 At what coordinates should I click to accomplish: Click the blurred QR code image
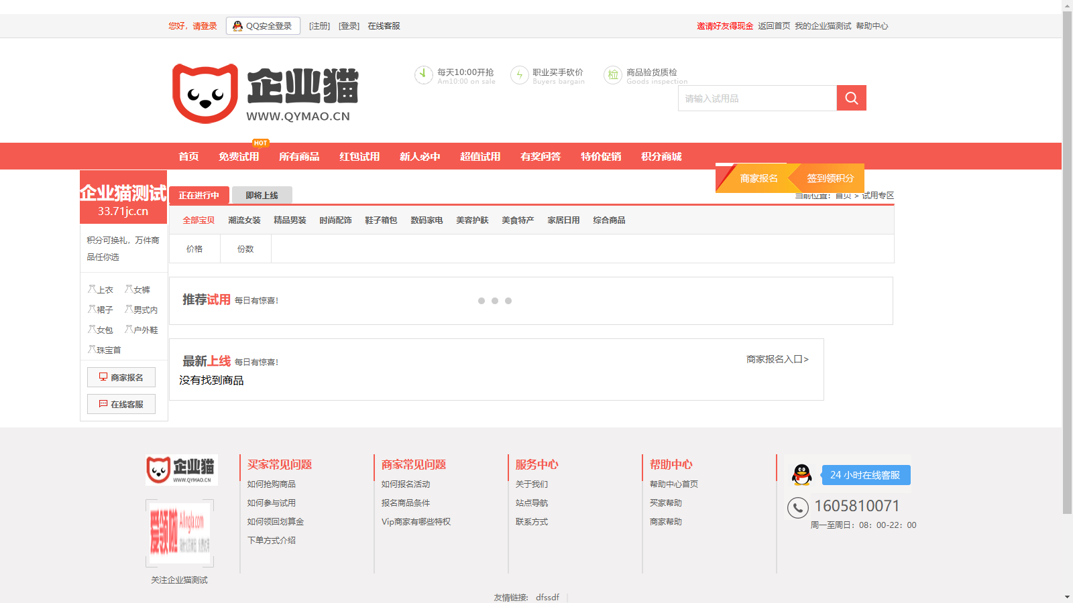[x=180, y=533]
